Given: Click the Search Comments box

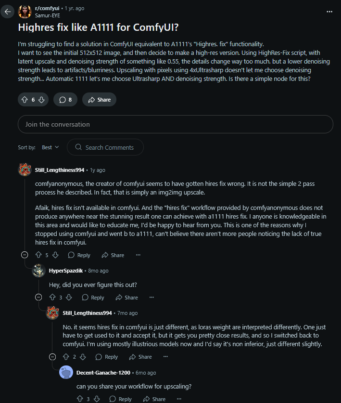Looking at the screenshot, I should 105,147.
